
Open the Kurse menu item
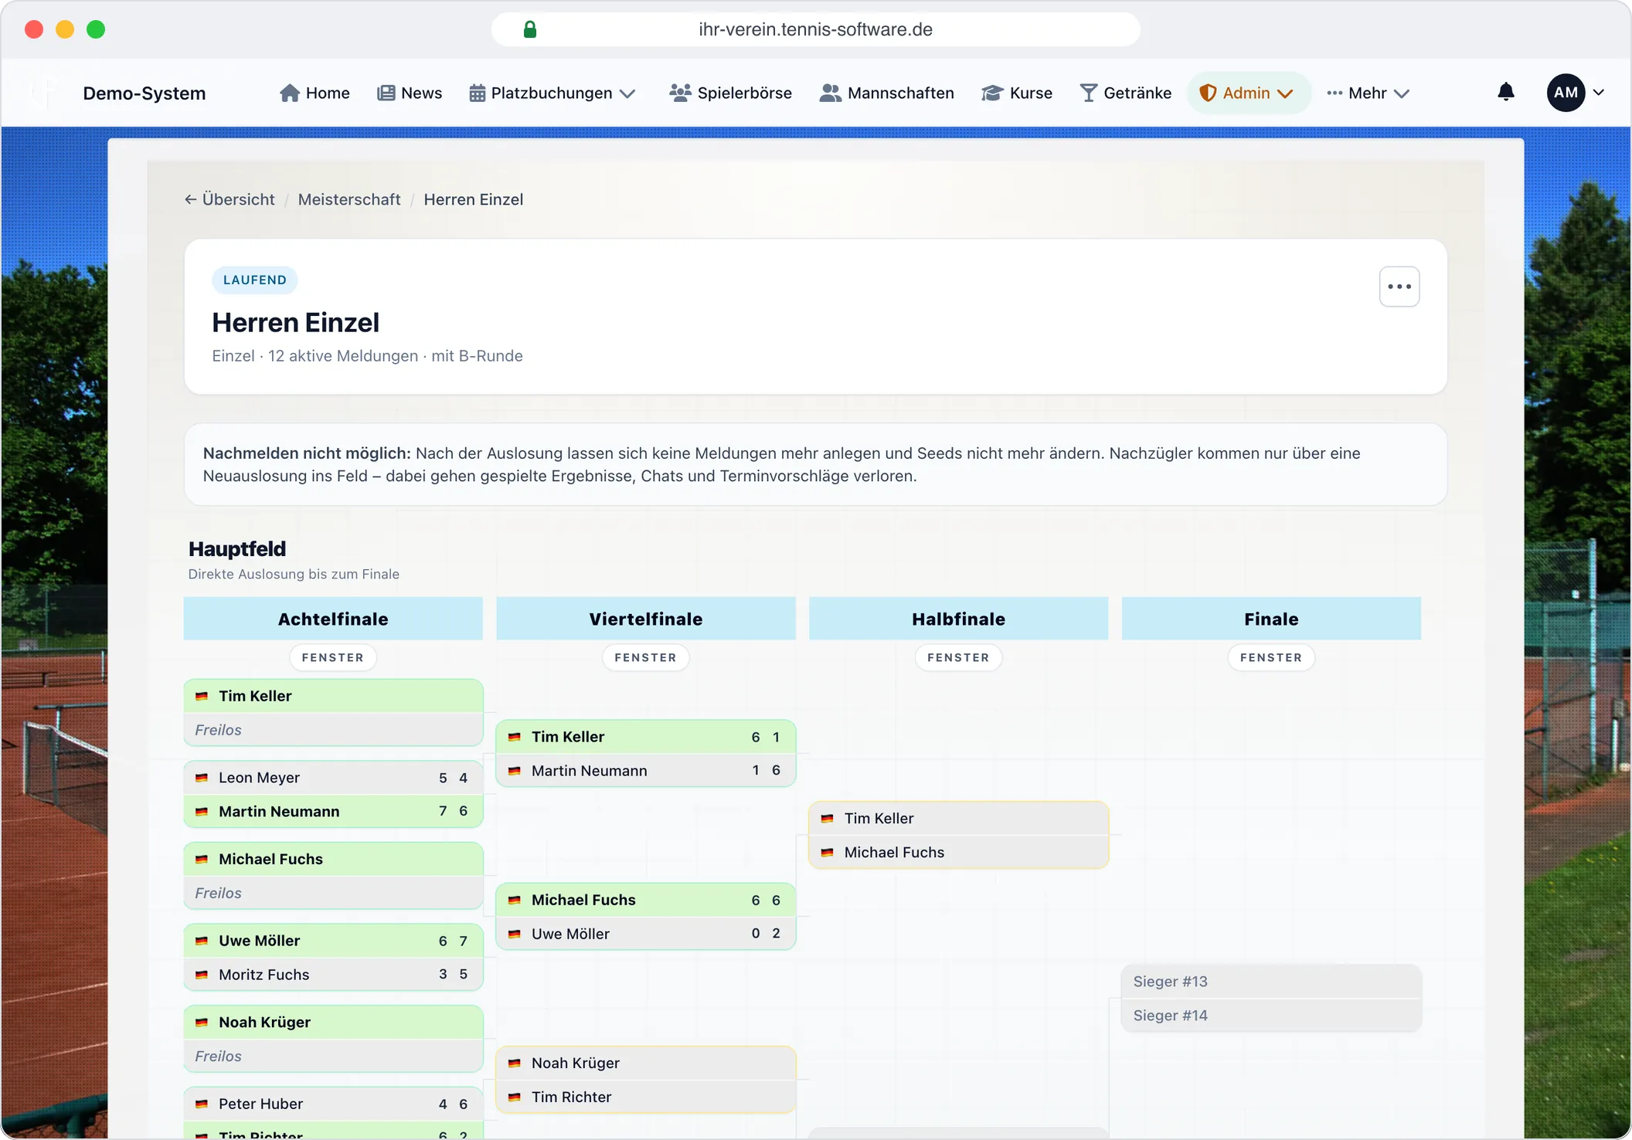point(1016,93)
